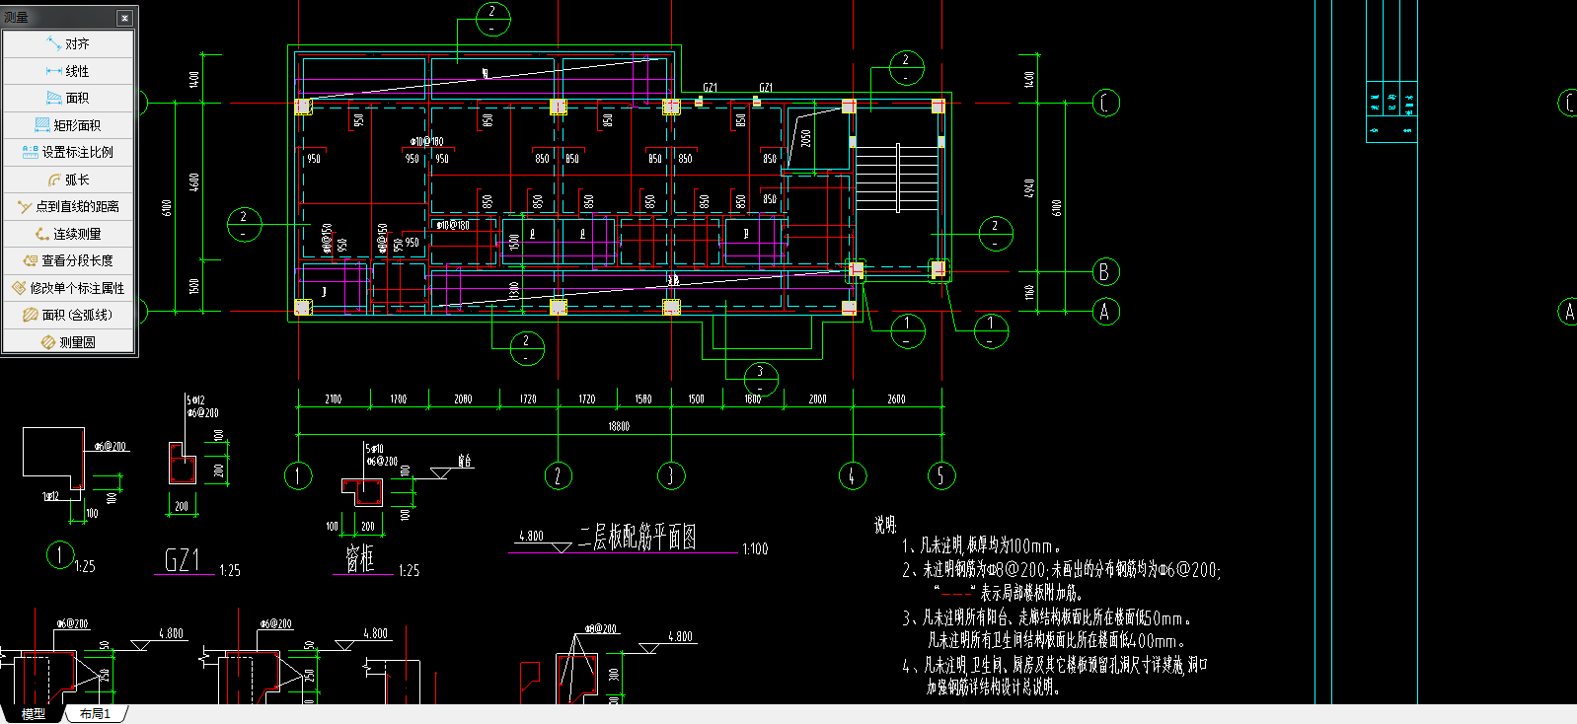This screenshot has width=1577, height=724.
Task: Click axis bubble C right of the plan
Action: 1105,103
